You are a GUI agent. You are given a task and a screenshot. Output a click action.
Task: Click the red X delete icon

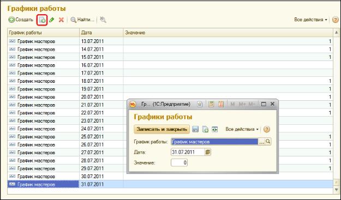61,20
